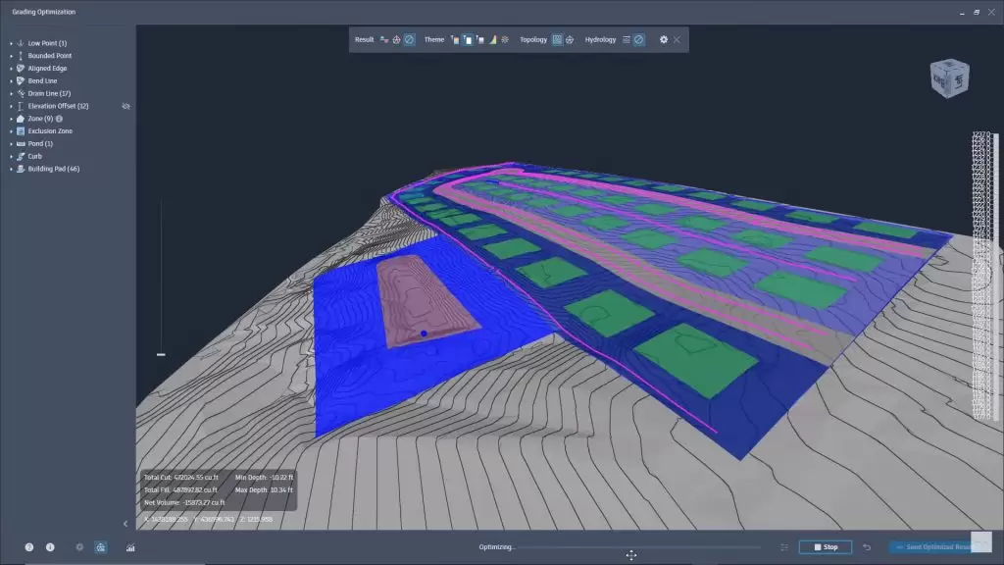Click the Building Pad icon
Viewport: 1004px width, 565px height.
tap(20, 169)
